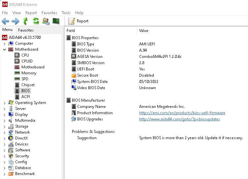Open the Report menu
This screenshot has height=179, width=248.
tap(31, 13)
